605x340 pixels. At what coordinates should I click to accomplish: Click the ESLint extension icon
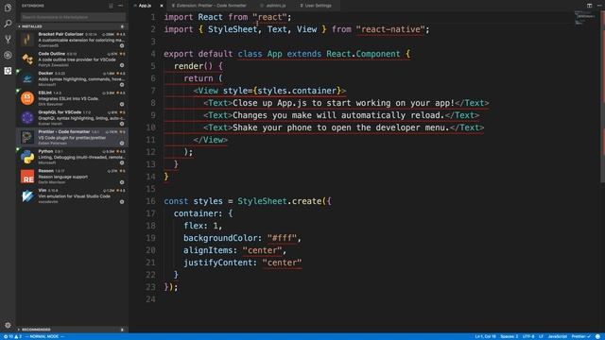coord(27,98)
